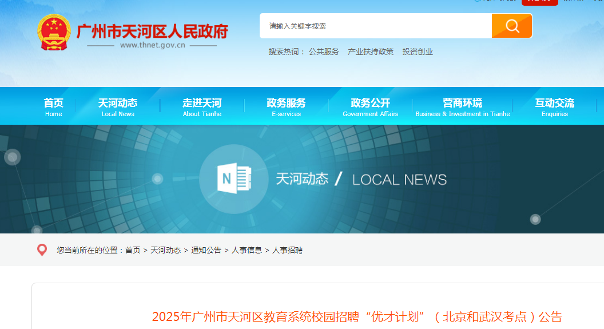Click the 产业扶持政策 hot search link

pyautogui.click(x=371, y=51)
